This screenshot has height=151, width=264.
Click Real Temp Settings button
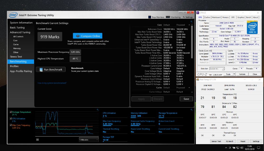256,141
